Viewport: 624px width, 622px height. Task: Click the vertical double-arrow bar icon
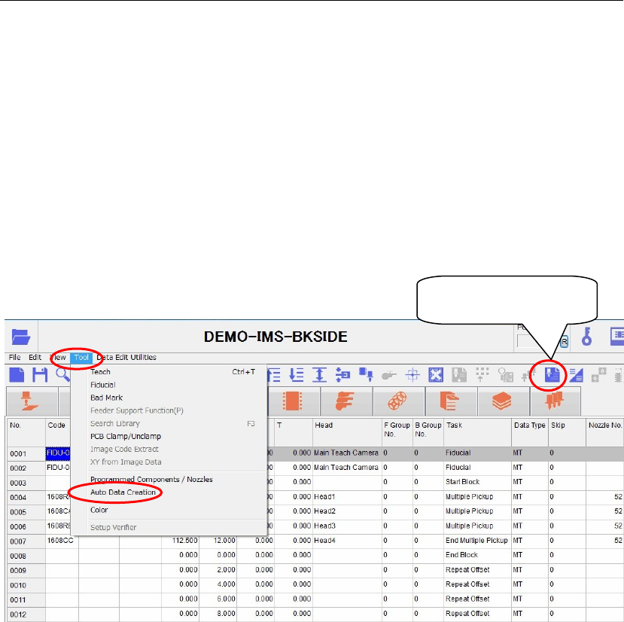320,375
